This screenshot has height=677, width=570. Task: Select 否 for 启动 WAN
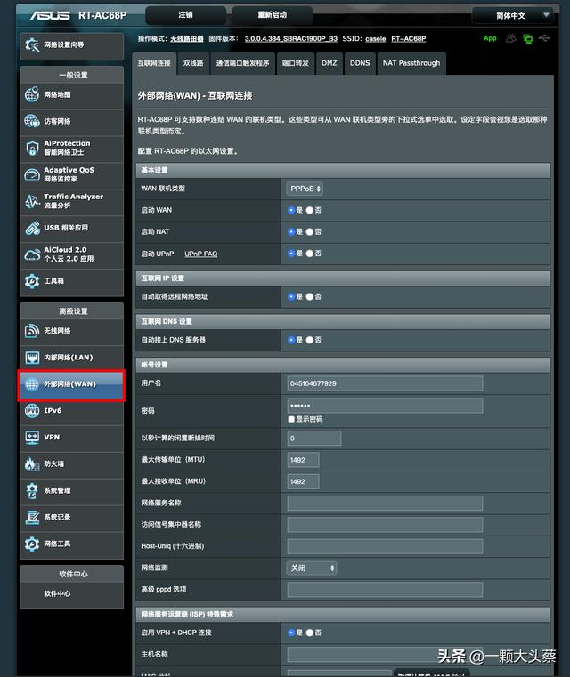(309, 210)
